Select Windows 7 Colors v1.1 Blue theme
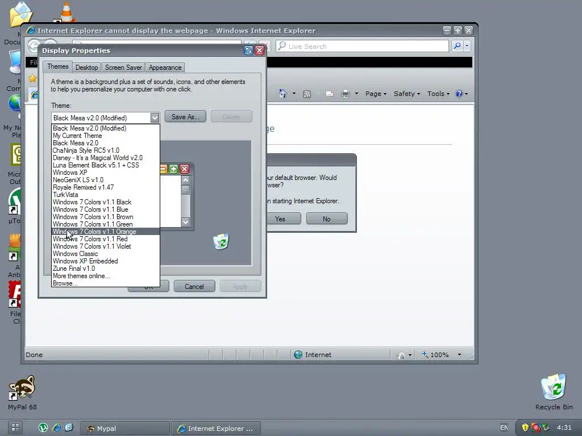 point(105,209)
